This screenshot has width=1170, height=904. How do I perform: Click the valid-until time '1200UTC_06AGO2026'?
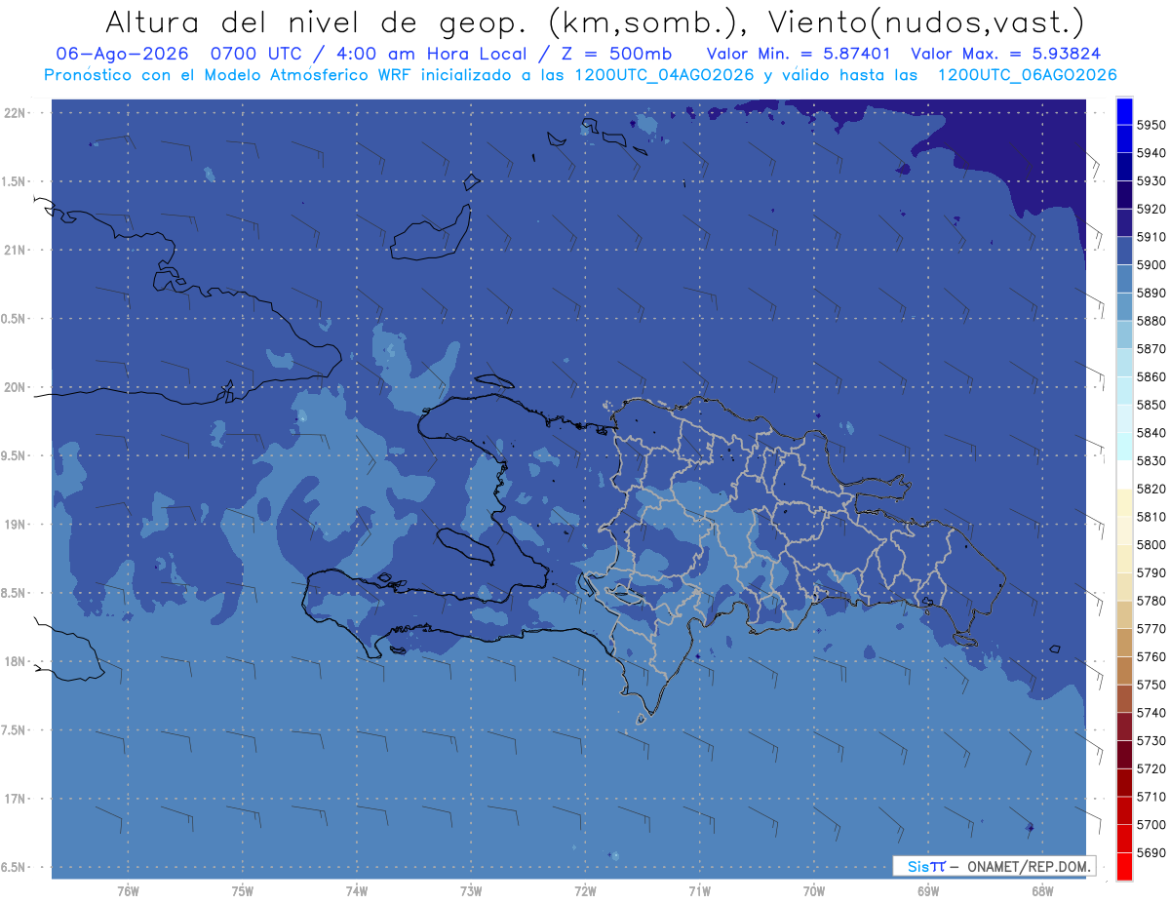pyautogui.click(x=1027, y=75)
